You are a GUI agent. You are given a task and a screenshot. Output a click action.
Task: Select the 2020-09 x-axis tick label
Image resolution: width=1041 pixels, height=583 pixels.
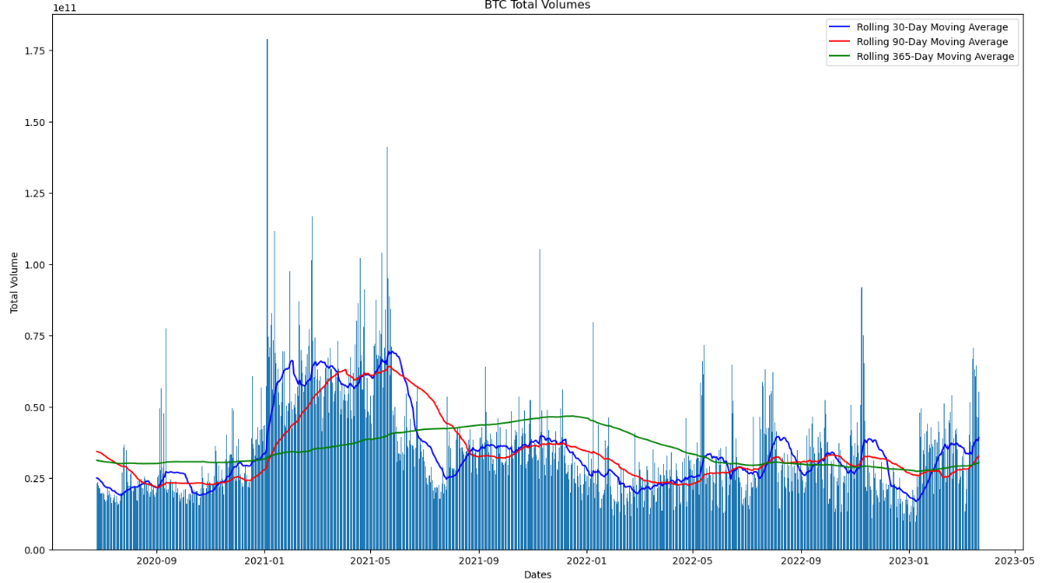pyautogui.click(x=156, y=560)
